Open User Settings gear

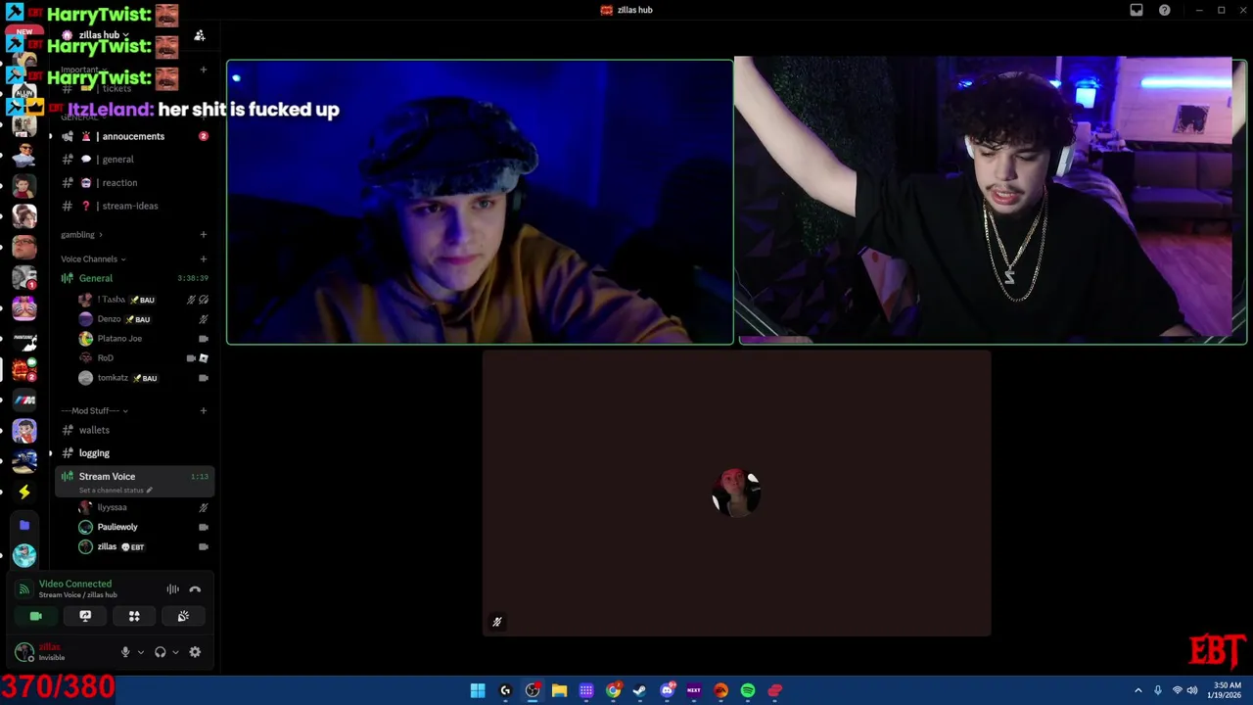(195, 652)
